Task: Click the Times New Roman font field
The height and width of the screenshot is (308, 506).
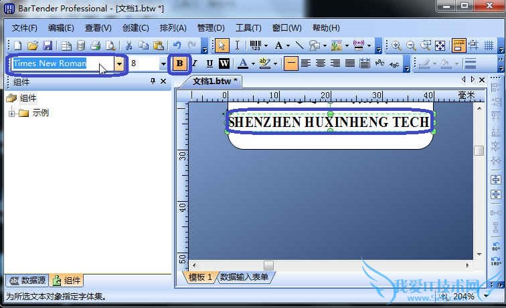Action: (63, 63)
